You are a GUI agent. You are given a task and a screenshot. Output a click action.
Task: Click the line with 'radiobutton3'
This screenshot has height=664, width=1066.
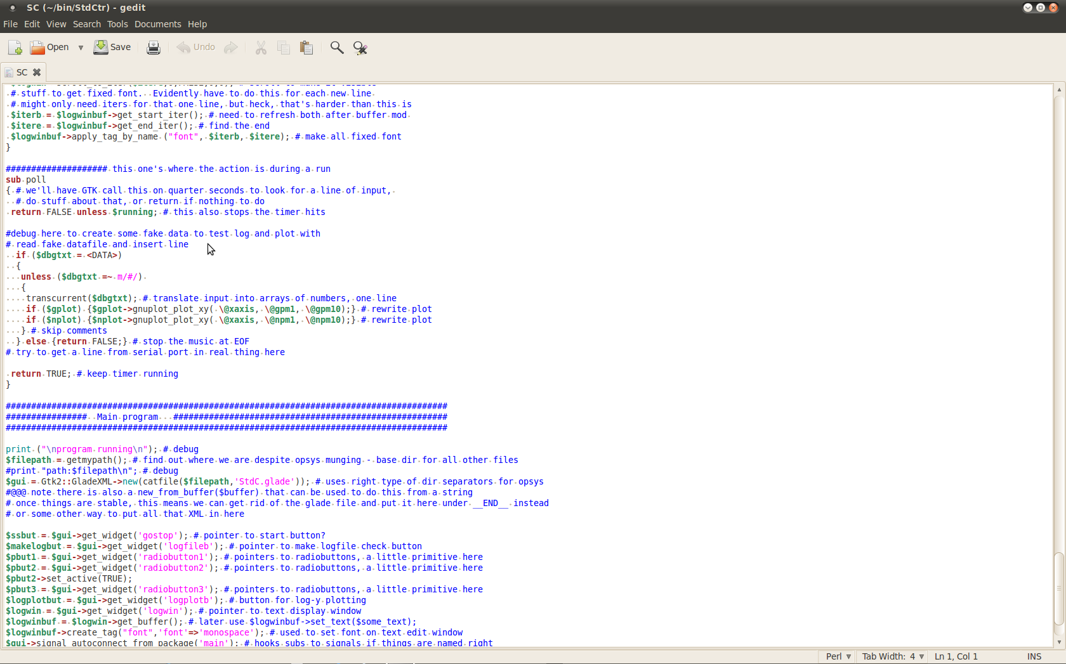(244, 589)
